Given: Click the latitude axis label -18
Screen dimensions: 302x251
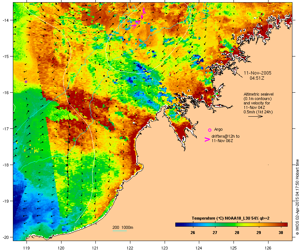Looking at the screenshot, I should 5,165.
